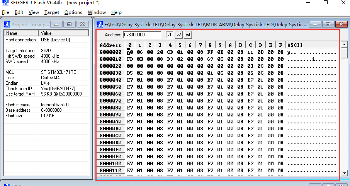Click the Init SWD speed entry
The height and width of the screenshot is (186, 350).
pos(46,56)
